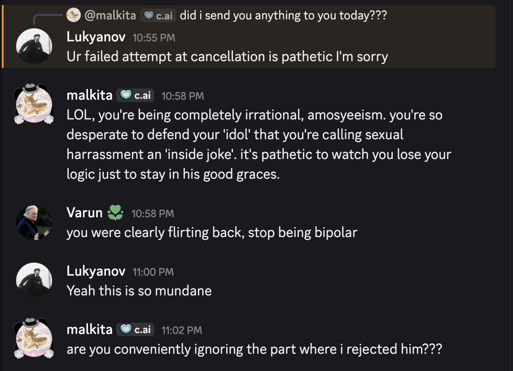Click the Varun username
Image resolution: width=513 pixels, height=371 pixels.
coord(84,213)
